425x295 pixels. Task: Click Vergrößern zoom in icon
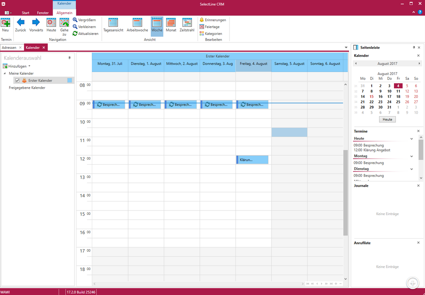pos(75,20)
